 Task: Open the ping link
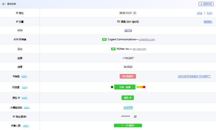tap(199, 13)
